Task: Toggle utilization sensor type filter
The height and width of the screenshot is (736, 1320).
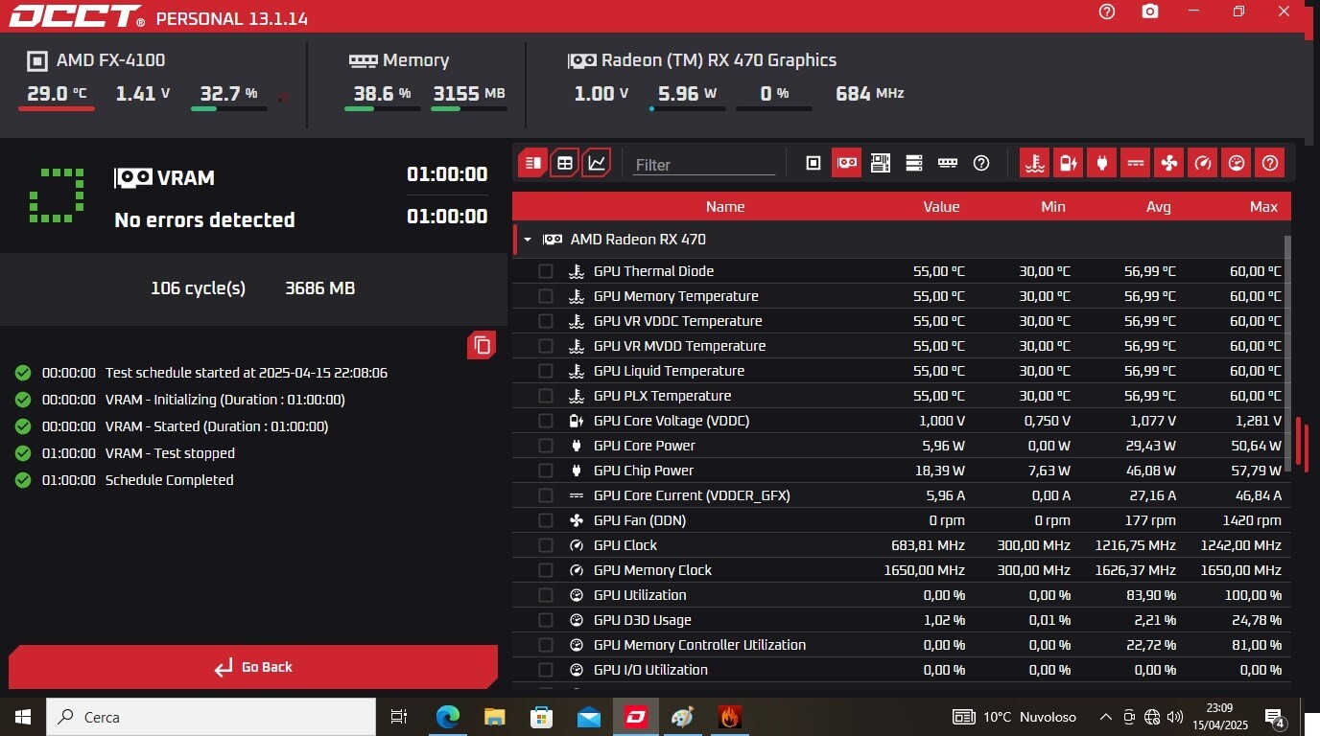Action: (1237, 163)
